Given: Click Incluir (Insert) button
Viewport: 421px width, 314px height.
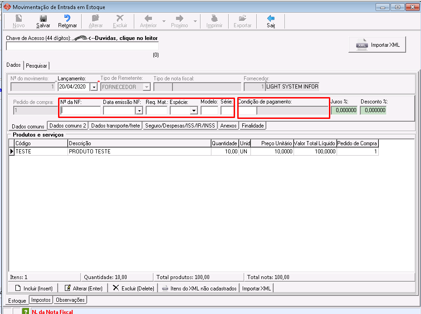Looking at the screenshot, I should pyautogui.click(x=34, y=288).
